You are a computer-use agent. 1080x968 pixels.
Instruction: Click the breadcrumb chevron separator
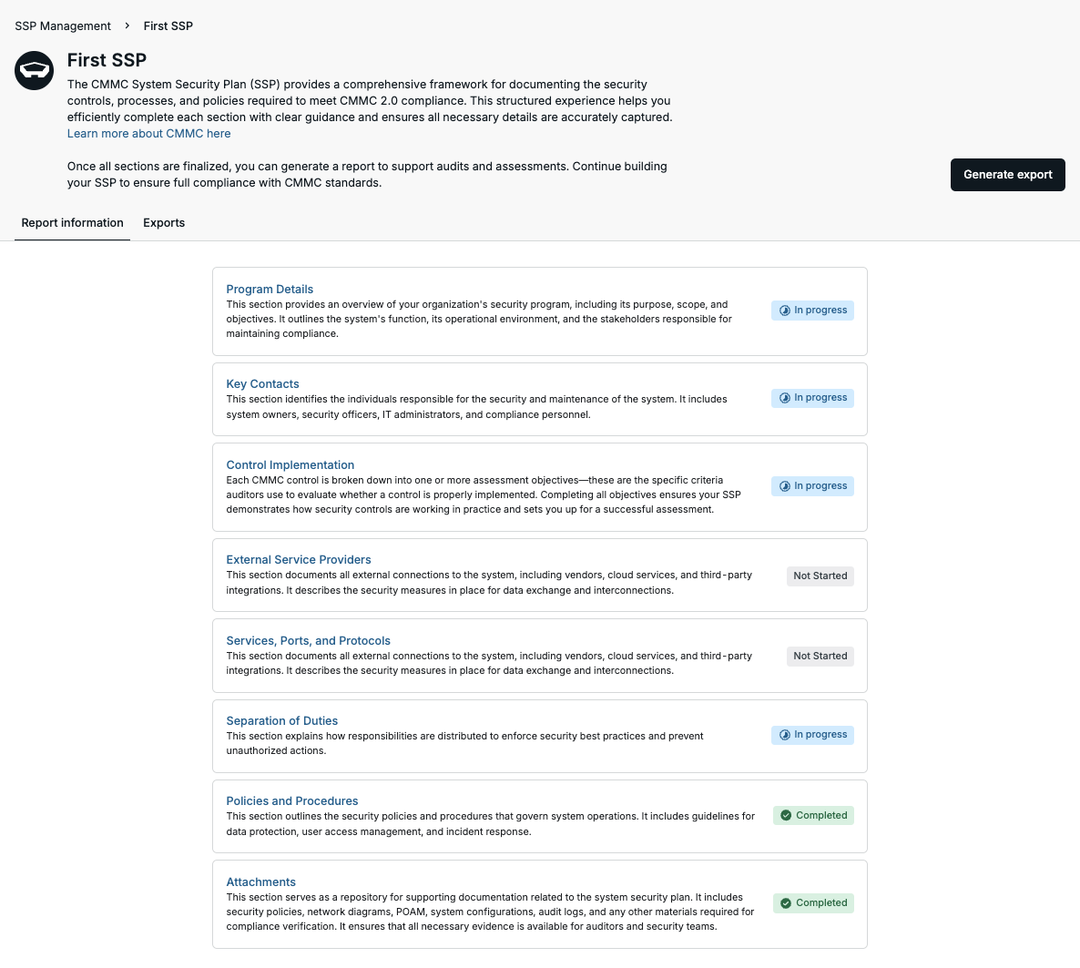pos(127,25)
